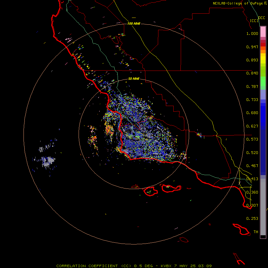The image size is (268, 268).
Task: Click the 7 MAY 25 date text
Action: (x=185, y=266)
